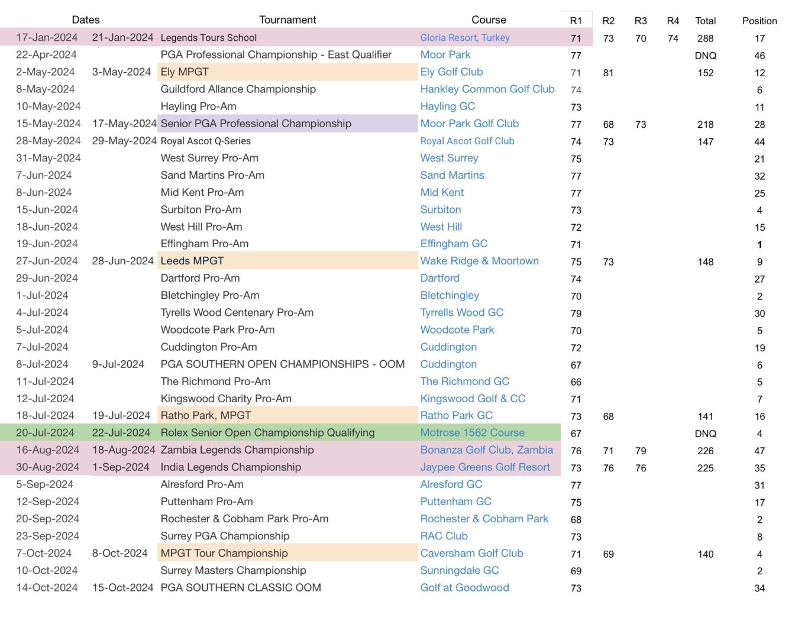The height and width of the screenshot is (624, 808).
Task: Click the Rochester & Cobham Park link
Action: pyautogui.click(x=484, y=519)
